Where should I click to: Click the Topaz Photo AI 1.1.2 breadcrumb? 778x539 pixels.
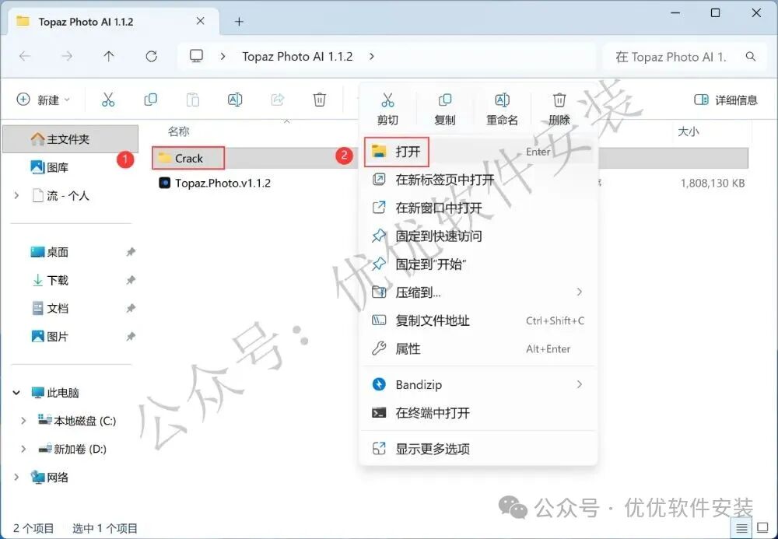pyautogui.click(x=297, y=57)
